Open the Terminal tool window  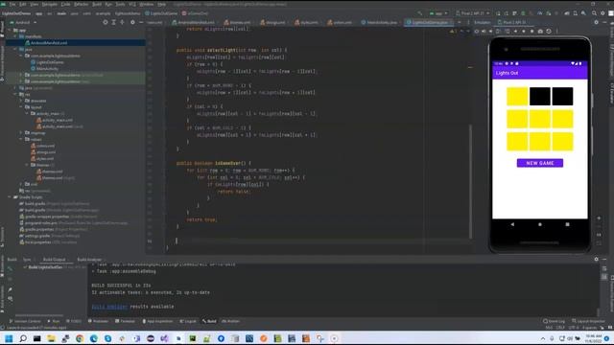[x=125, y=321]
